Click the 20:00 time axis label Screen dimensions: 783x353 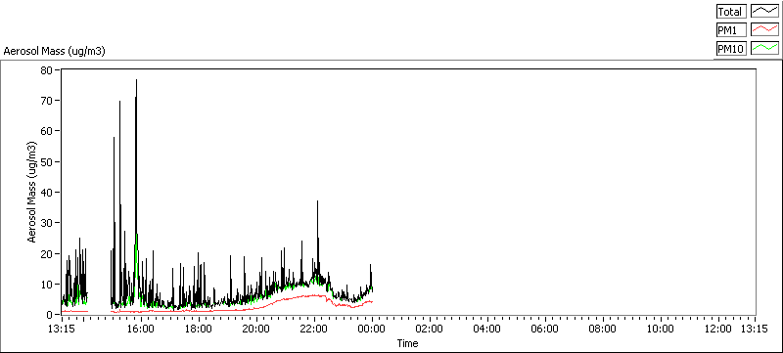click(x=256, y=330)
